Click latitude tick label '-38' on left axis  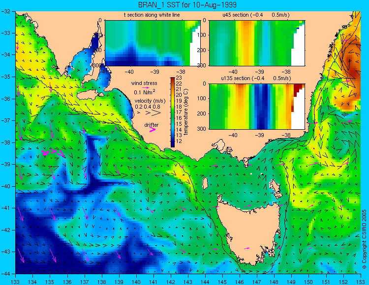tap(6, 142)
